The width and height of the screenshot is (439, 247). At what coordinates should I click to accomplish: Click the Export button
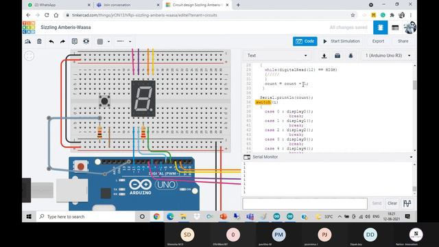(x=378, y=41)
